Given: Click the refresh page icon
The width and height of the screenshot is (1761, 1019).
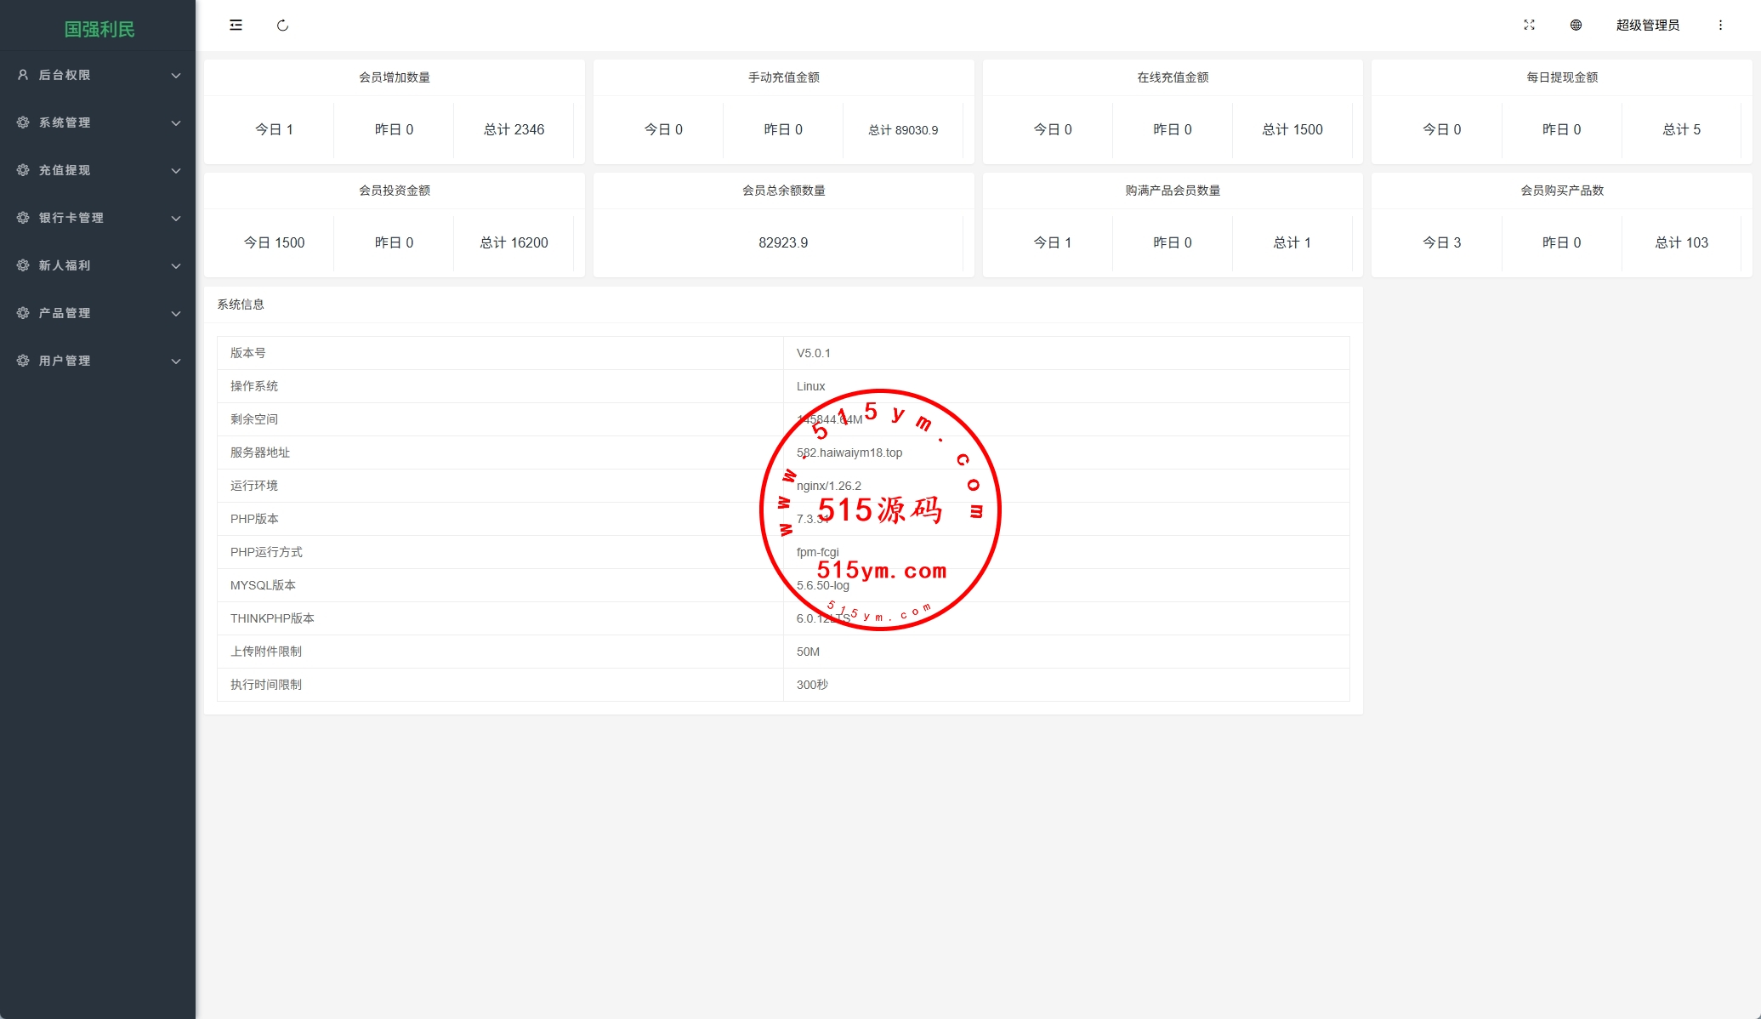Looking at the screenshot, I should click(282, 26).
